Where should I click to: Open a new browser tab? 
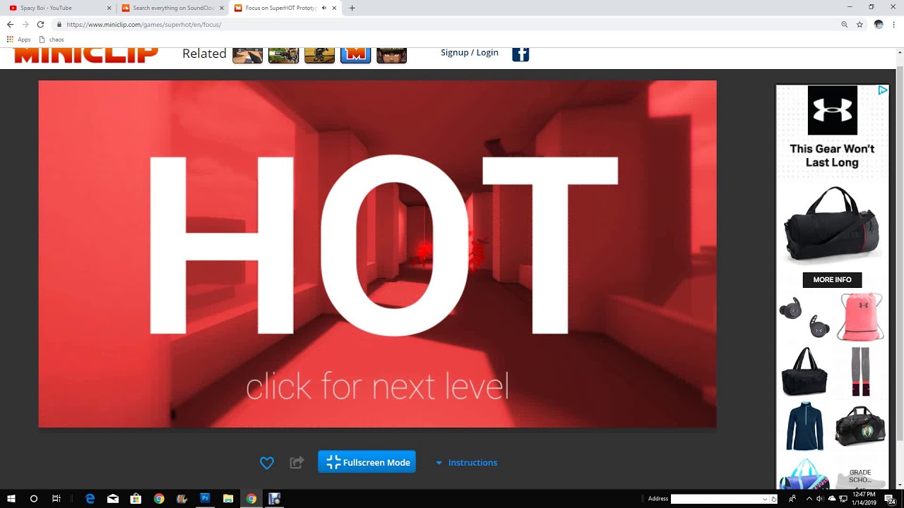352,8
